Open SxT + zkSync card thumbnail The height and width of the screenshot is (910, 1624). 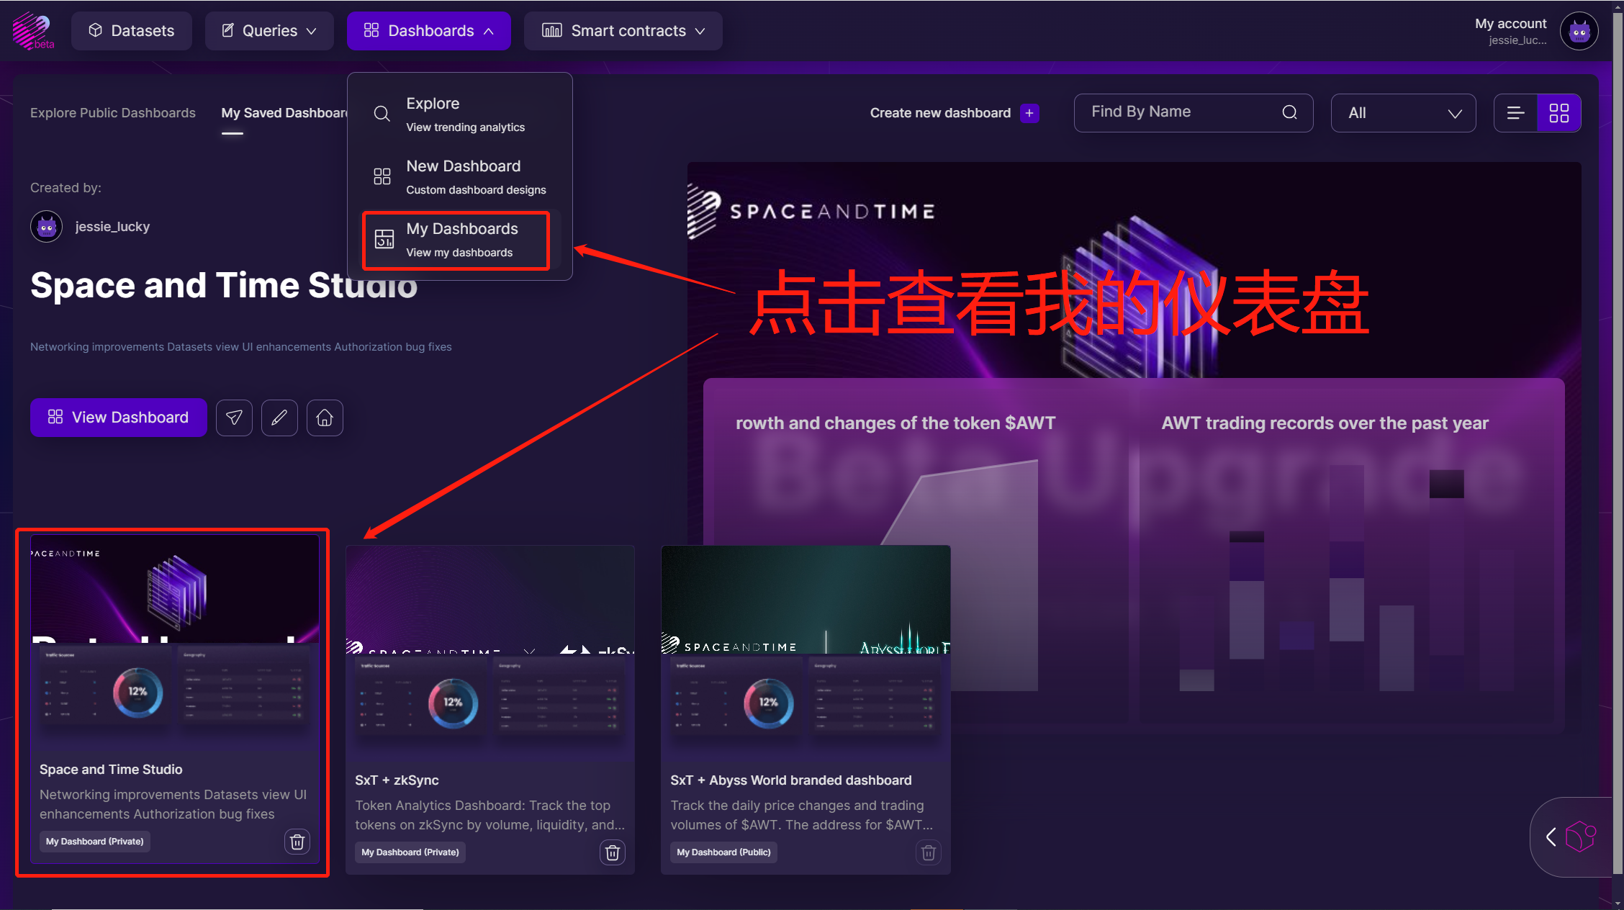[490, 653]
